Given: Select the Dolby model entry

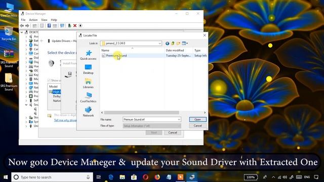Looking at the screenshot, I should [57, 97].
